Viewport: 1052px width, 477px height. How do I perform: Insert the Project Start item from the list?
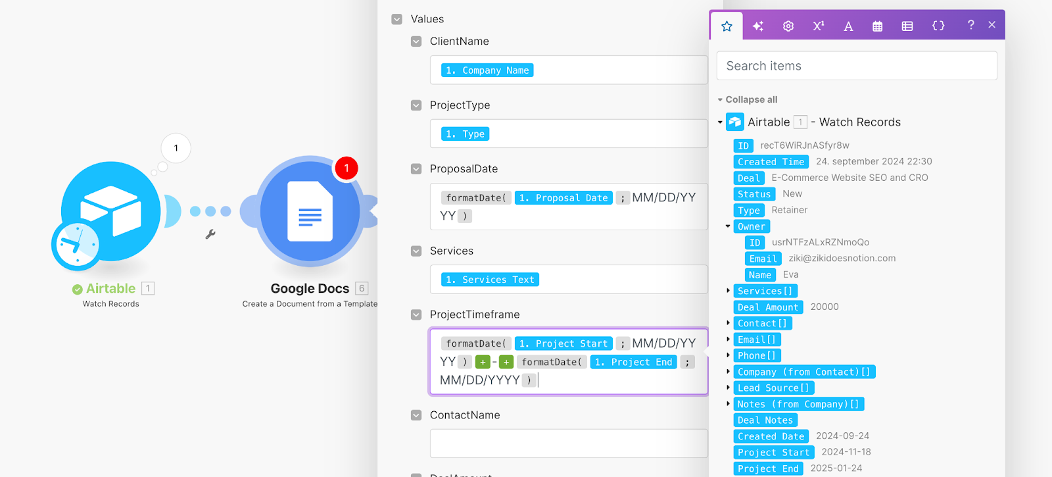click(774, 453)
